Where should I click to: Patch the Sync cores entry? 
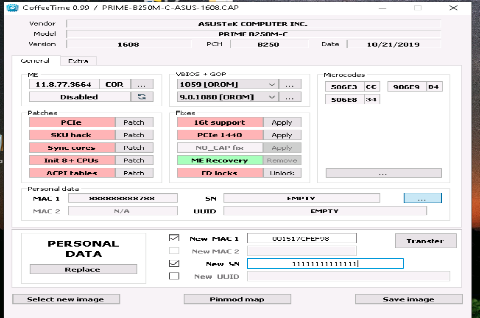(134, 148)
